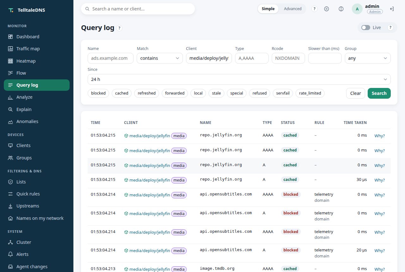Screen dimensions: 405x272
Task: Open the Groups page
Action: tap(37, 158)
